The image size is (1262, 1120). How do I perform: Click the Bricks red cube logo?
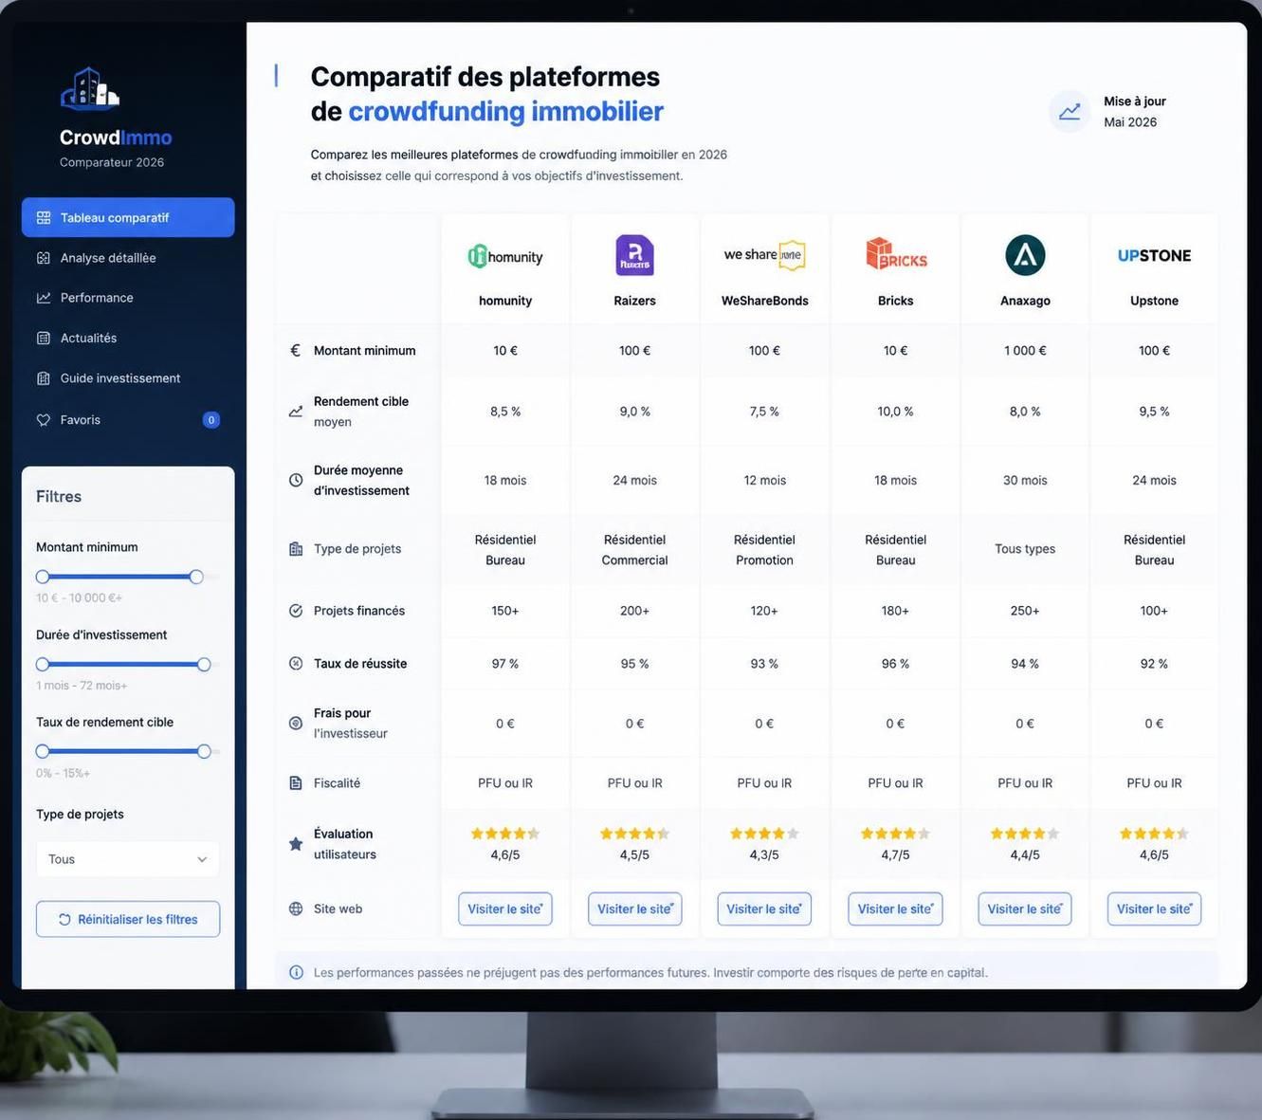click(896, 254)
